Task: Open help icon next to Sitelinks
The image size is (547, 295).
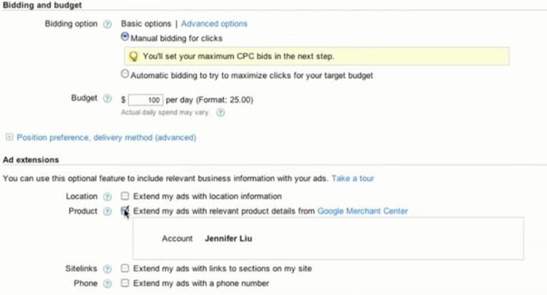Action: point(108,269)
